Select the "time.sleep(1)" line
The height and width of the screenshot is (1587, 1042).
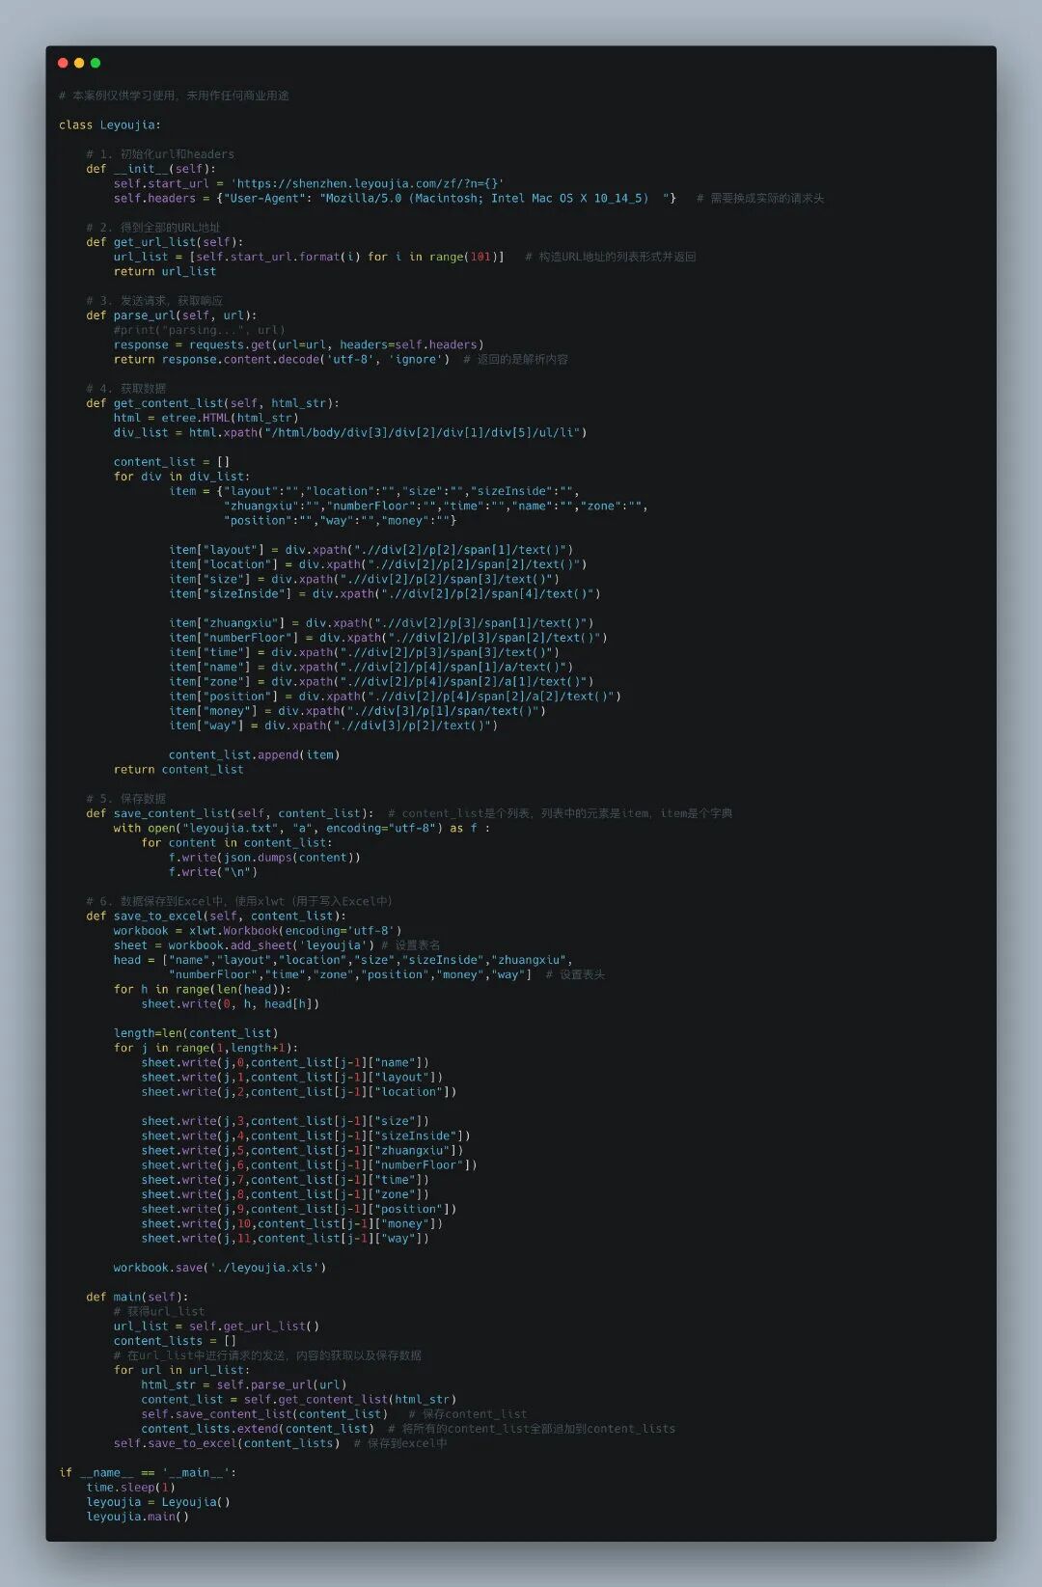tap(130, 1487)
